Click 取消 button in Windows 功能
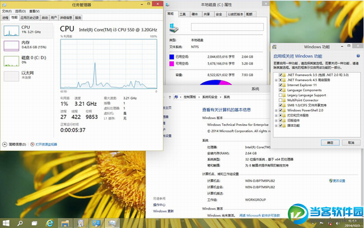 click(351, 142)
